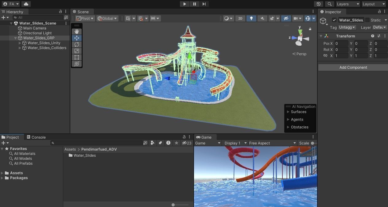Click the Persp projection label

[x=299, y=54]
